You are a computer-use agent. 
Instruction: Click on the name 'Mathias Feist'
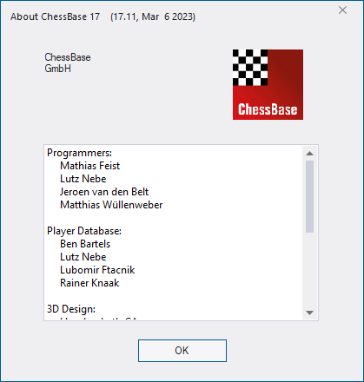point(89,166)
